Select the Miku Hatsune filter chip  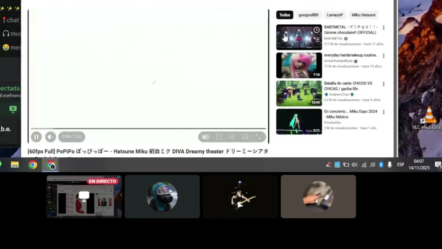[363, 15]
